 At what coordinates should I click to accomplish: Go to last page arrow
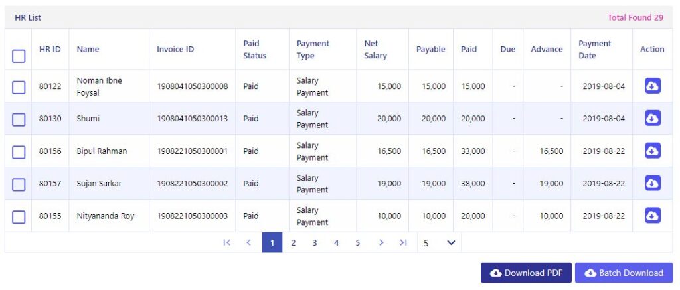tap(403, 242)
